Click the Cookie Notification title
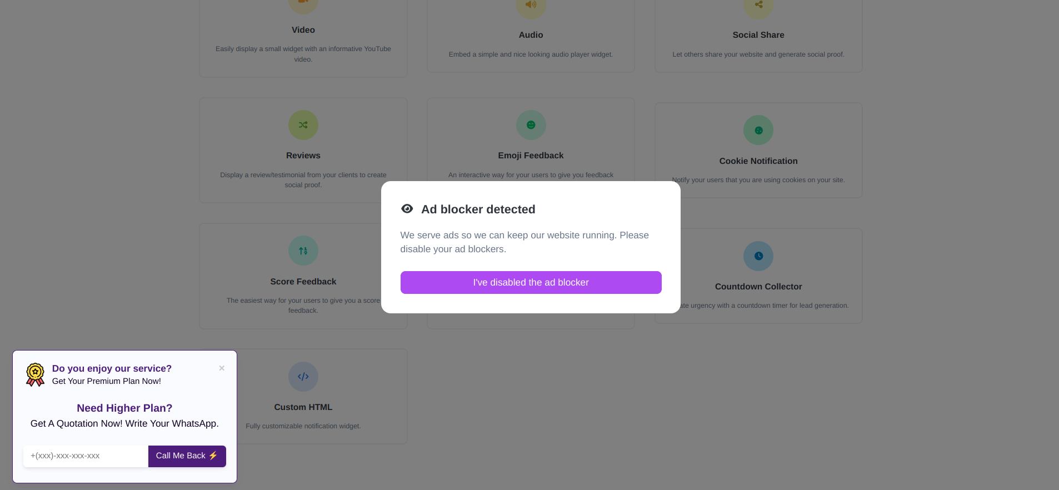The image size is (1059, 490). tap(758, 161)
